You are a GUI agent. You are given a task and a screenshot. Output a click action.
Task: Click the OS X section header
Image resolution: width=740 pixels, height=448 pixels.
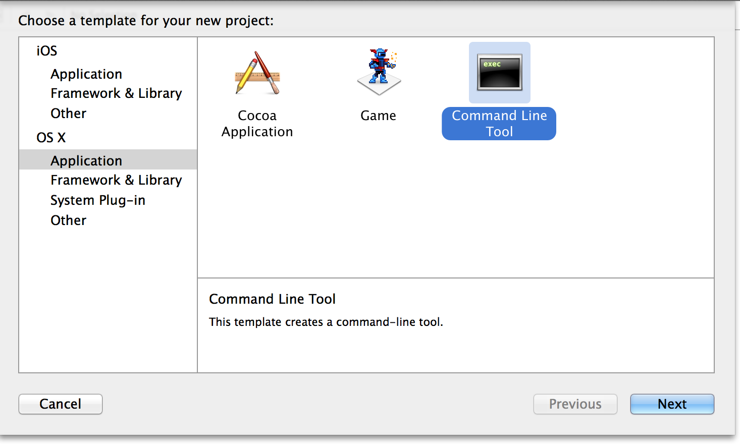51,138
